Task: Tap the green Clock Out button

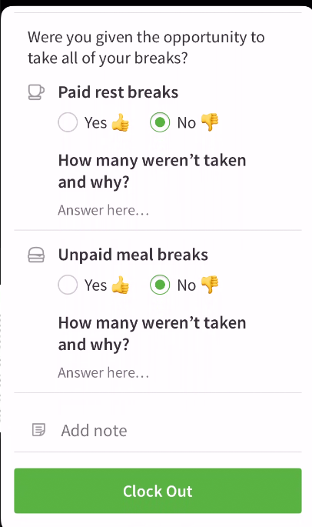Action: pos(158,491)
